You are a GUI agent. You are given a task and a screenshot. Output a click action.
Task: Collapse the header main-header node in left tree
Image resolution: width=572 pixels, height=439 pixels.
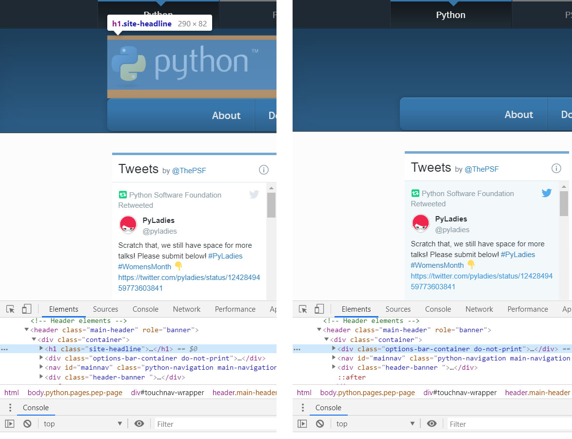(27, 330)
